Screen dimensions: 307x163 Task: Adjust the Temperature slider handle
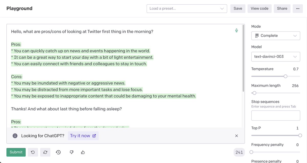tap(286, 76)
